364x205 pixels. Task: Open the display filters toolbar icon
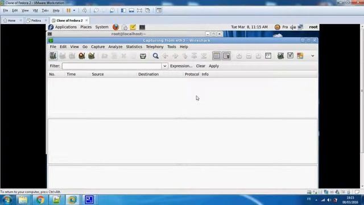290,56
